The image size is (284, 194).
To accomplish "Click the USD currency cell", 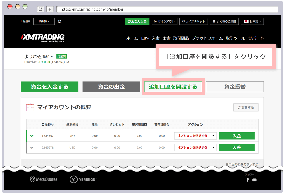I will (72, 148).
